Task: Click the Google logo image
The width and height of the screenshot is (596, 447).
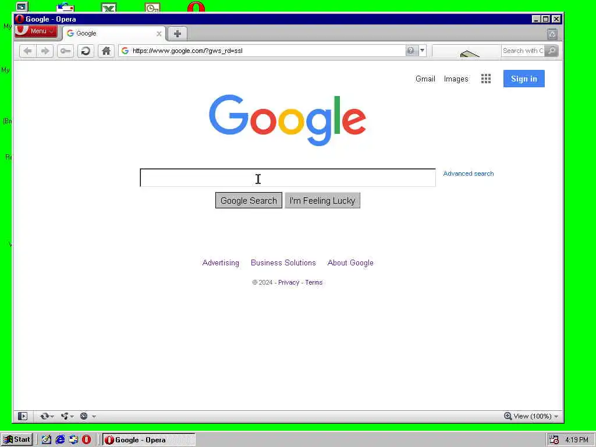Action: pos(288,120)
